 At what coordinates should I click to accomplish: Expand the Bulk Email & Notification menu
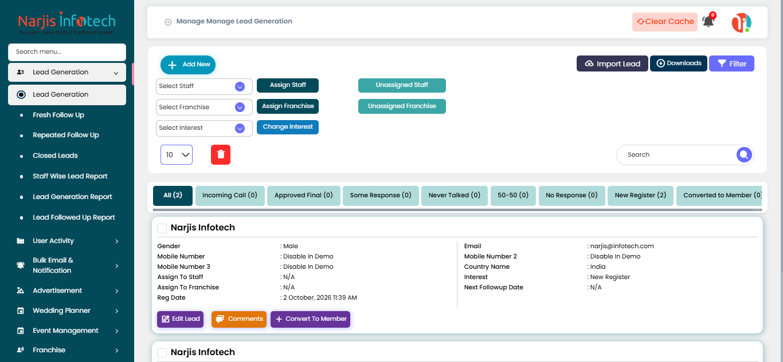(x=117, y=266)
